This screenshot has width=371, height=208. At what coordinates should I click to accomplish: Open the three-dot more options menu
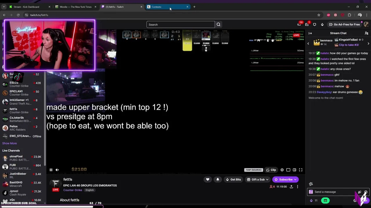coord(297,187)
